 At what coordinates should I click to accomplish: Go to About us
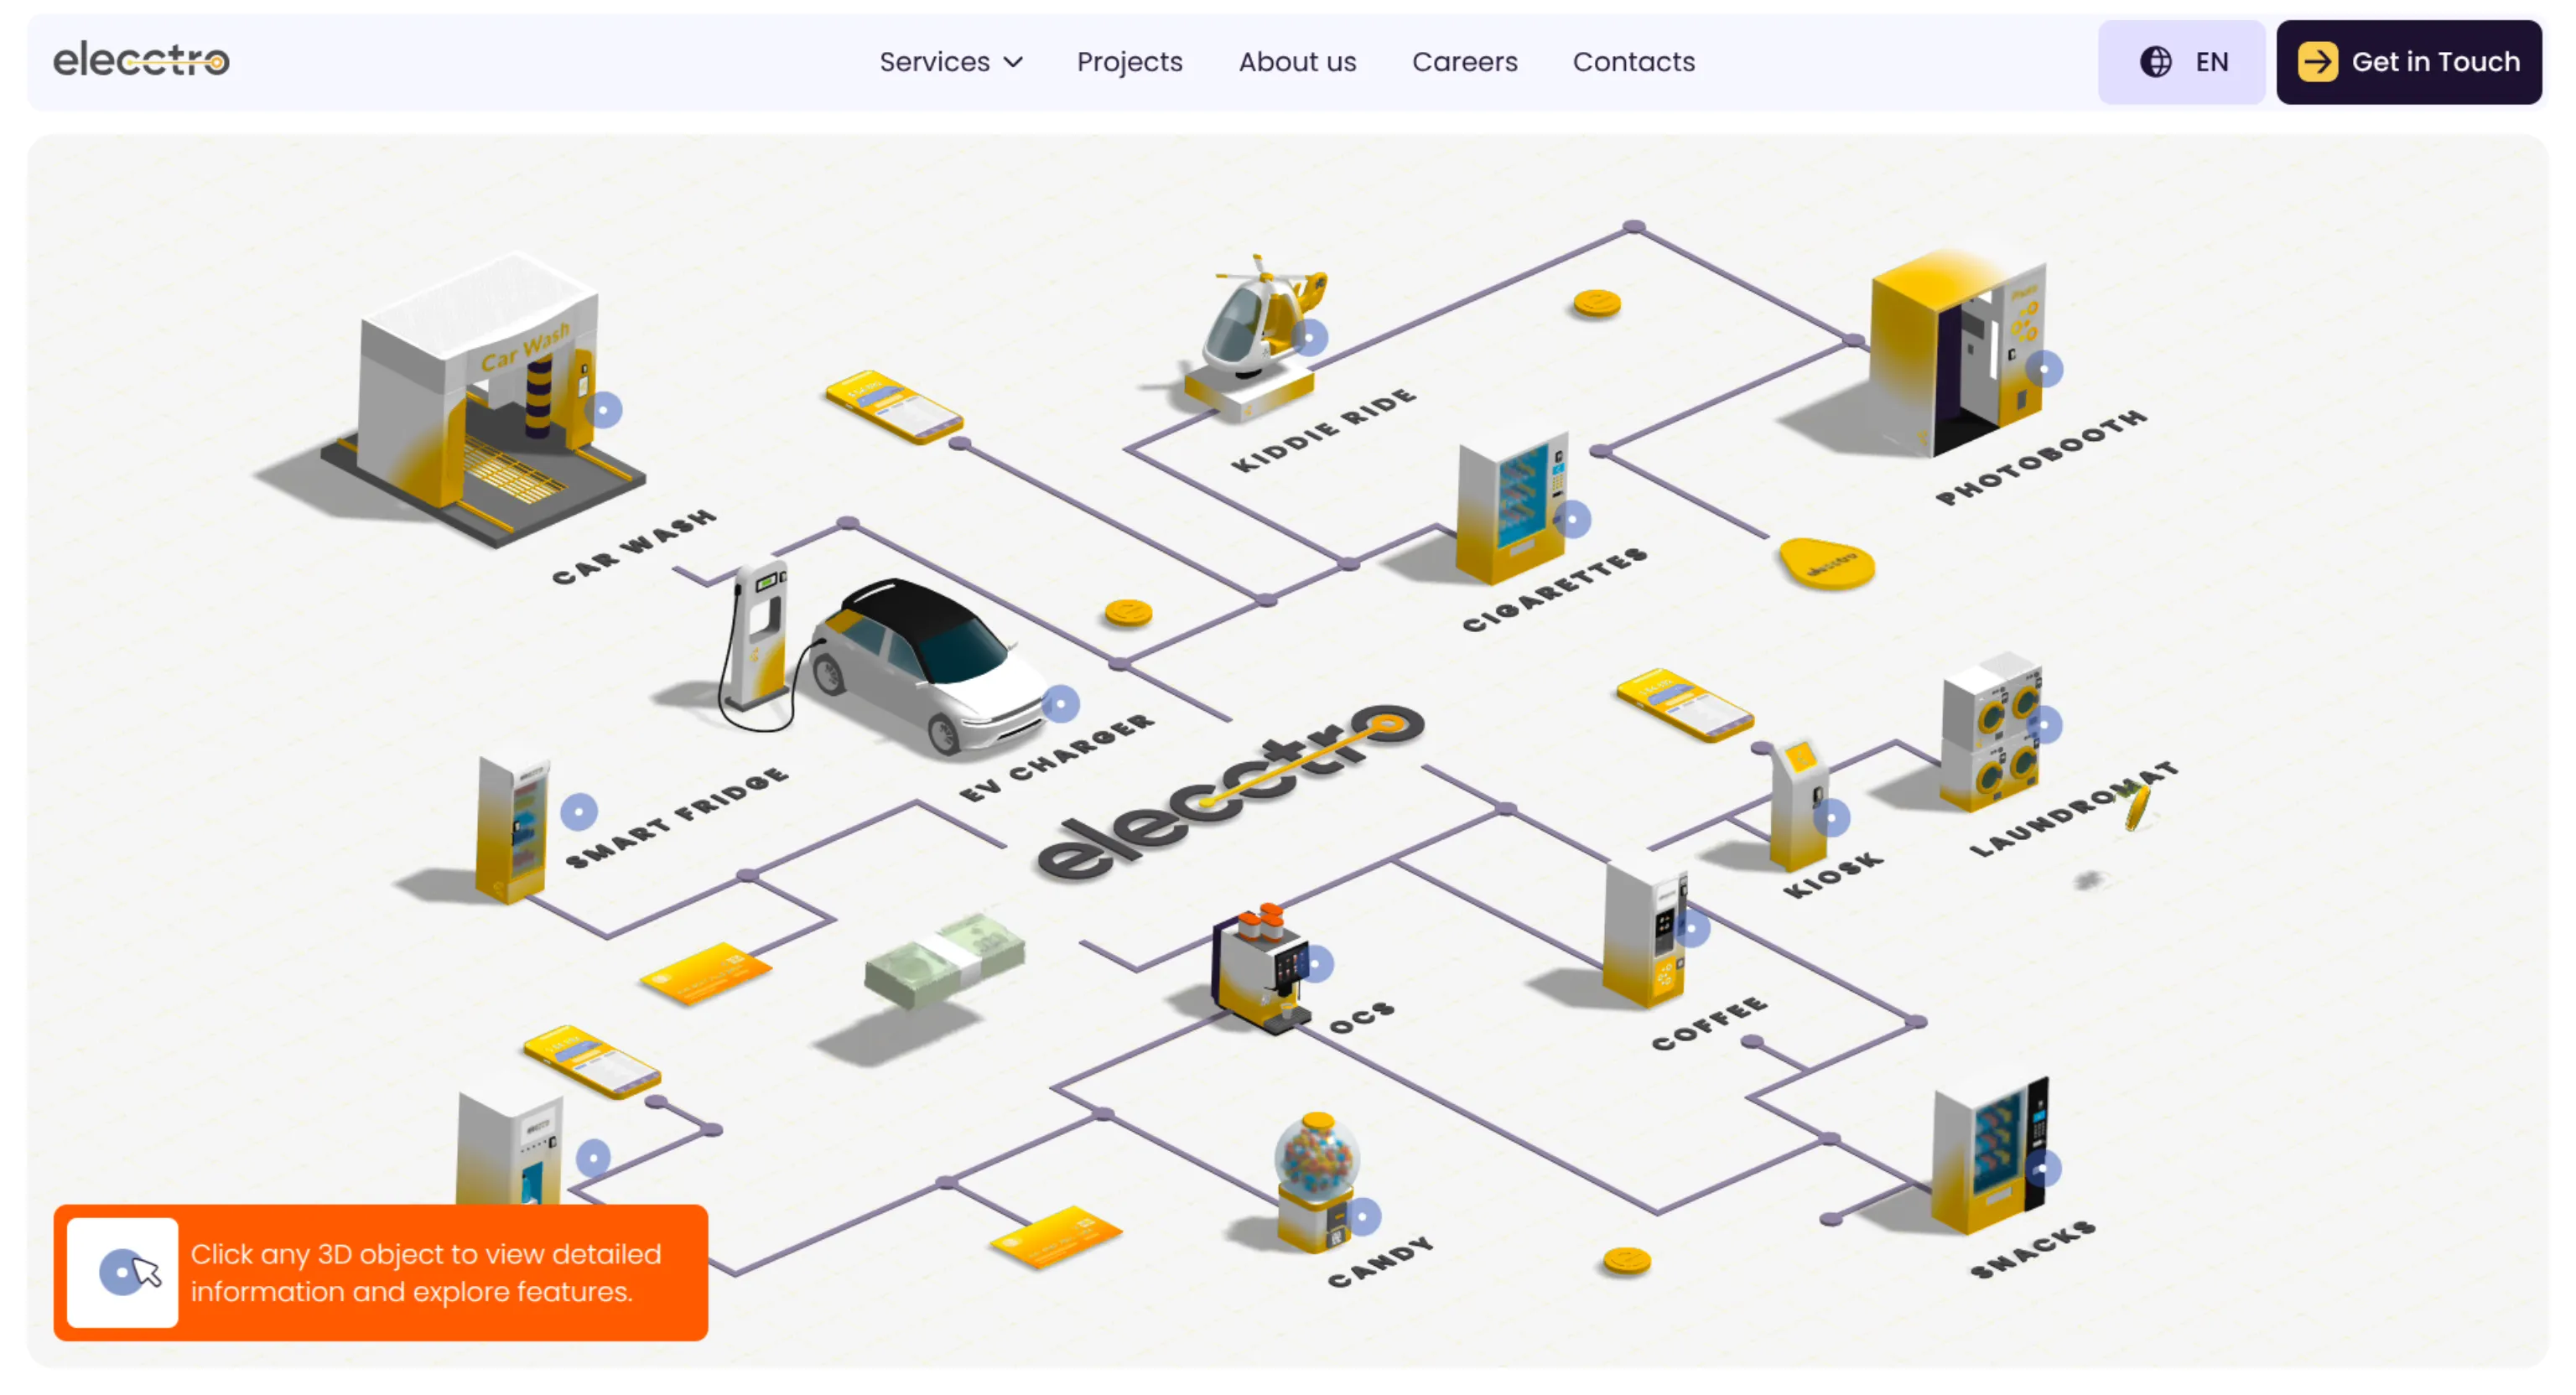pos(1297,62)
